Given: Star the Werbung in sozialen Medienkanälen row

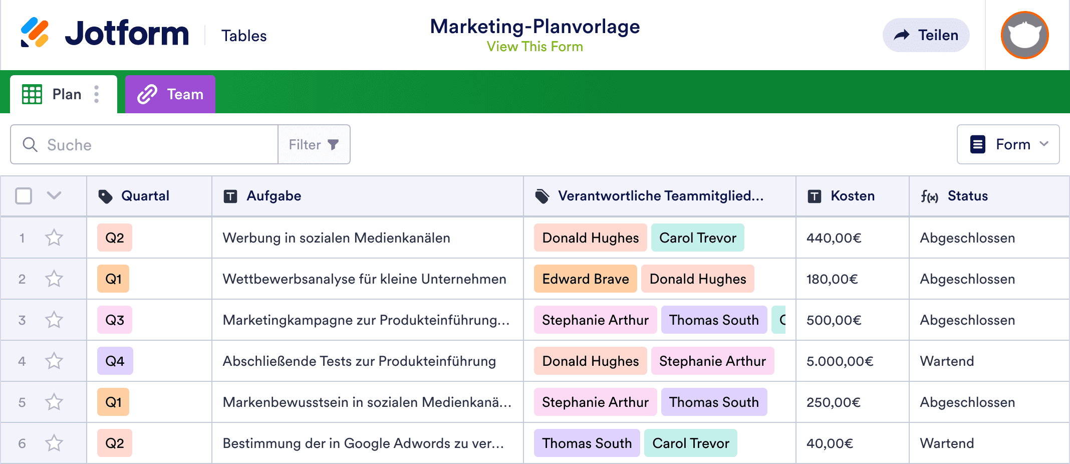Looking at the screenshot, I should (x=54, y=238).
